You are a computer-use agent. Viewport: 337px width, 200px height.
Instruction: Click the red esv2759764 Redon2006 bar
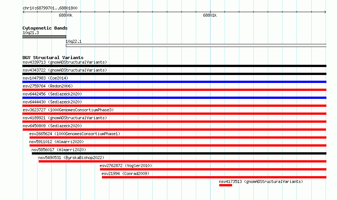pyautogui.click(x=174, y=90)
